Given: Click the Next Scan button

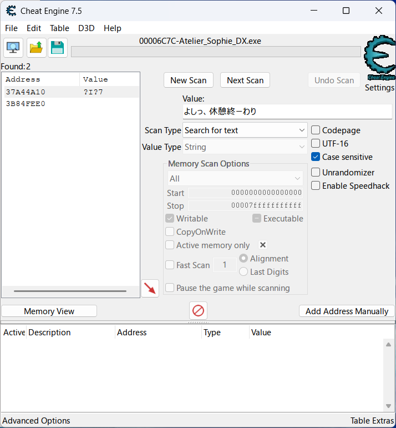Looking at the screenshot, I should (245, 80).
